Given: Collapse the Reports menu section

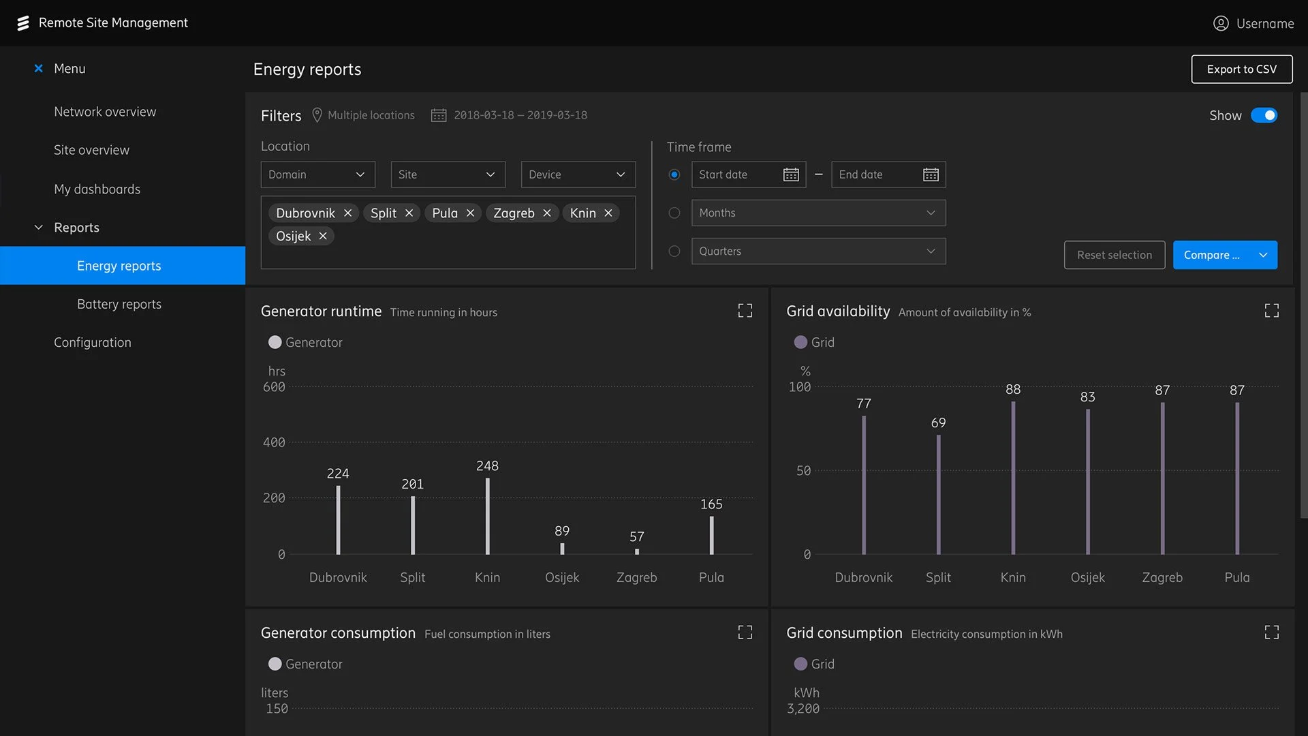Looking at the screenshot, I should point(39,228).
